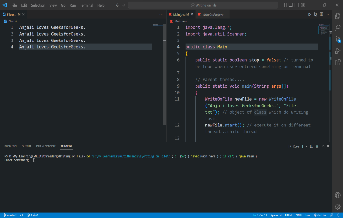Image resolution: width=343 pixels, height=218 pixels.
Task: Open the View menu
Action: pos(53,5)
